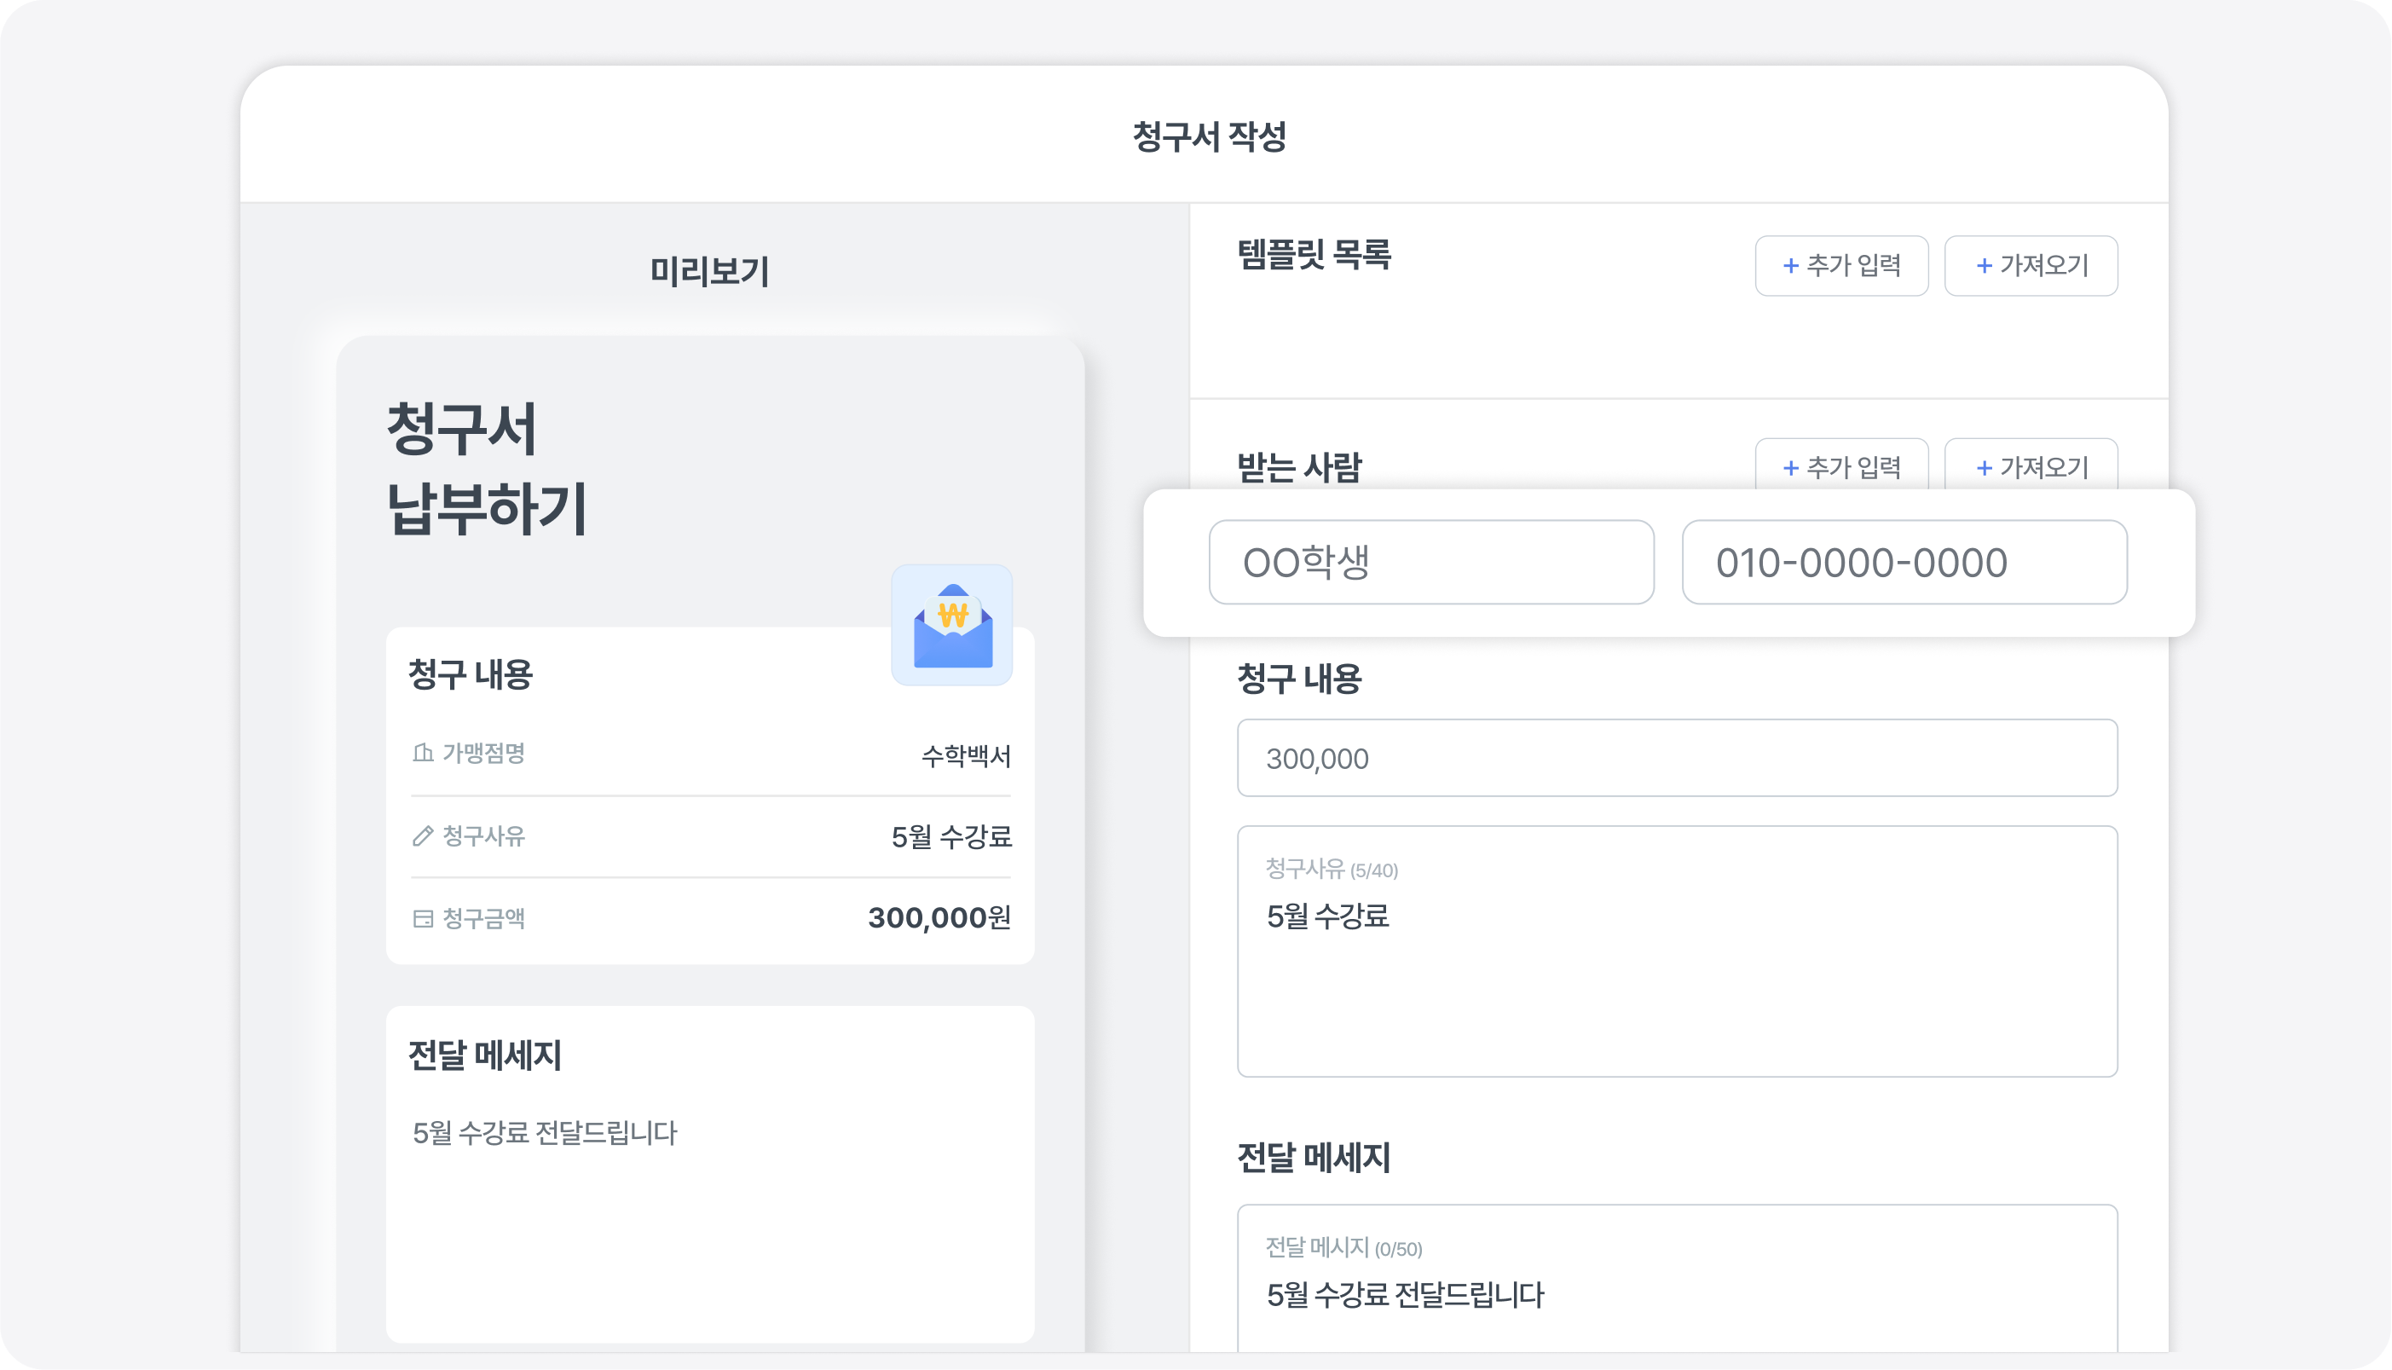Click 추가 입력 button in 템플릿 목록
2392x1370 pixels.
(1840, 265)
